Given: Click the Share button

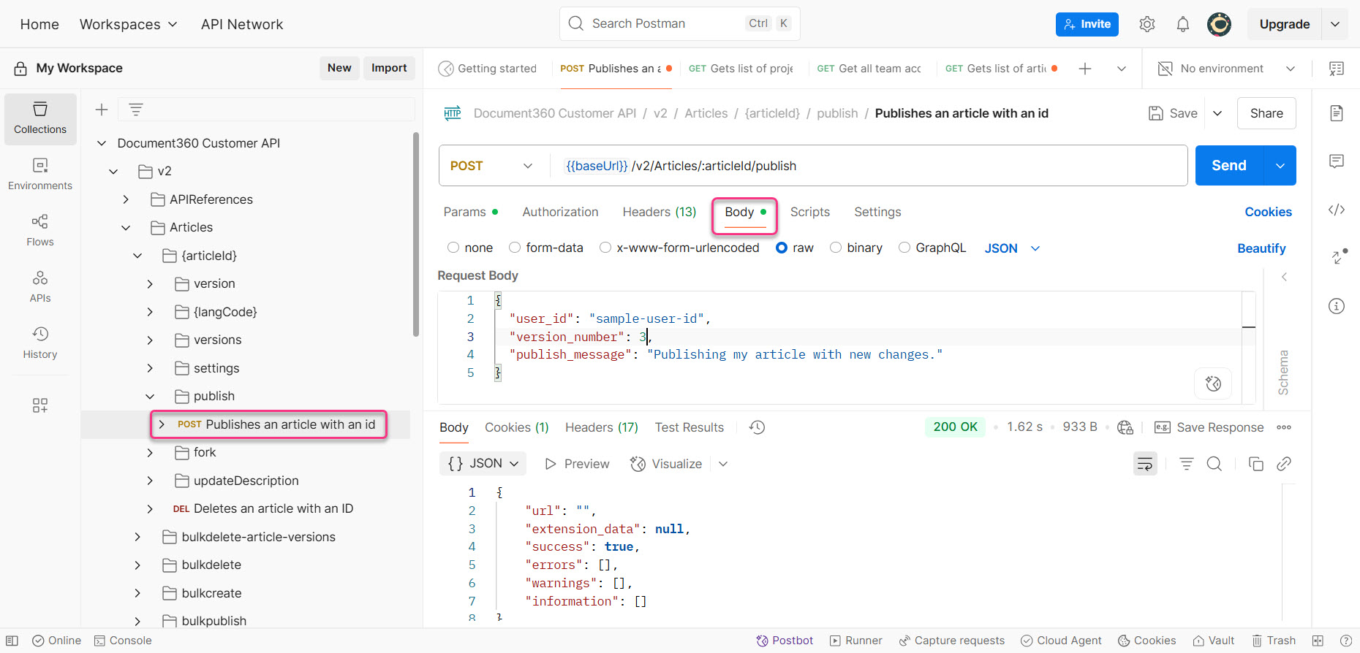Looking at the screenshot, I should (1266, 113).
